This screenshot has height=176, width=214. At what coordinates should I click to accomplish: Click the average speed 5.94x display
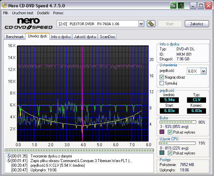coord(169,100)
